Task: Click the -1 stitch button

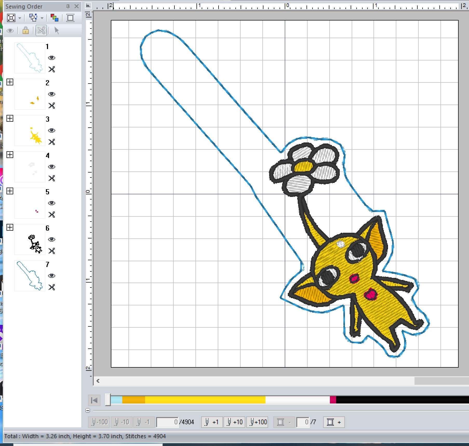Action: (144, 422)
